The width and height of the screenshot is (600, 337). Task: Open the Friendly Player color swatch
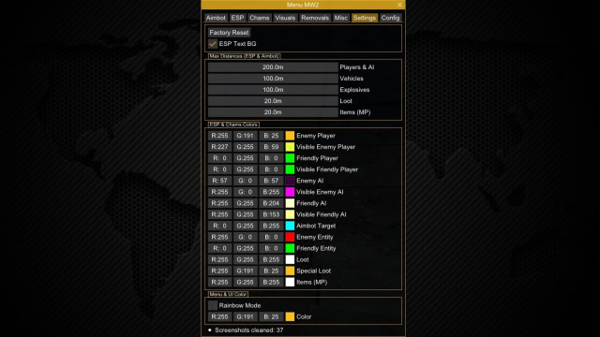290,158
